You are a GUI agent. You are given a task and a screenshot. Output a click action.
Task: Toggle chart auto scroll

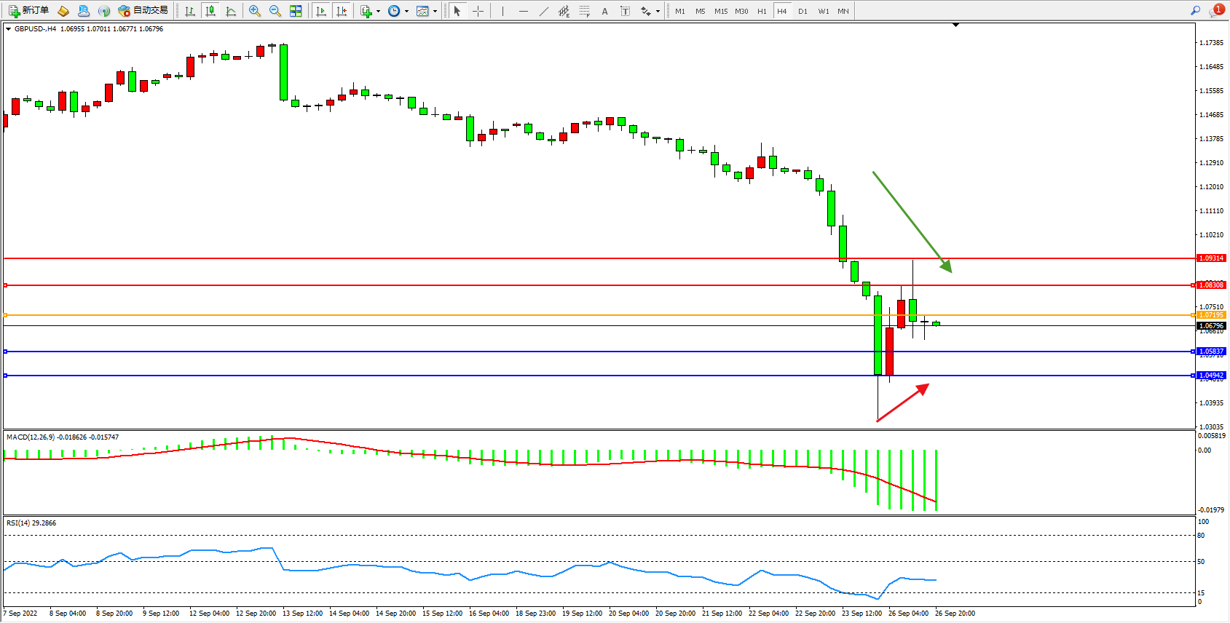click(x=321, y=11)
